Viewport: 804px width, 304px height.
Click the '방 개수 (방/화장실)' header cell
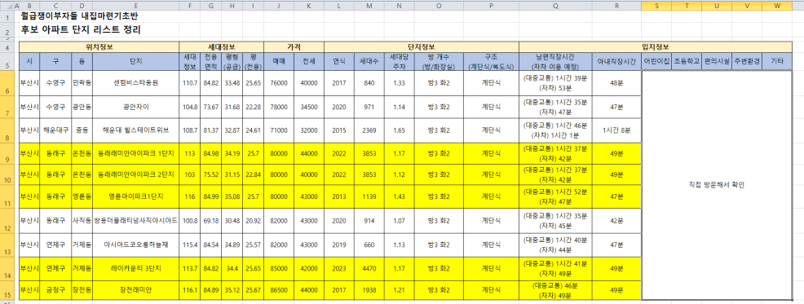point(439,61)
